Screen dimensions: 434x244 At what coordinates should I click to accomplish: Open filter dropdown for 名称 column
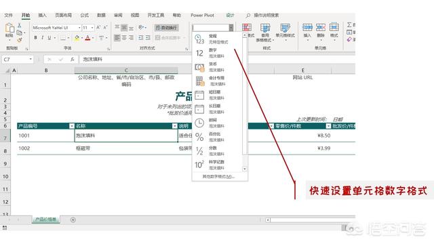tap(175, 126)
